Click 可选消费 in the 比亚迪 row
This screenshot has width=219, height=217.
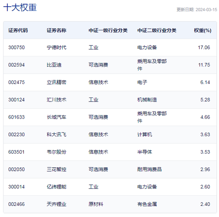point(98,65)
